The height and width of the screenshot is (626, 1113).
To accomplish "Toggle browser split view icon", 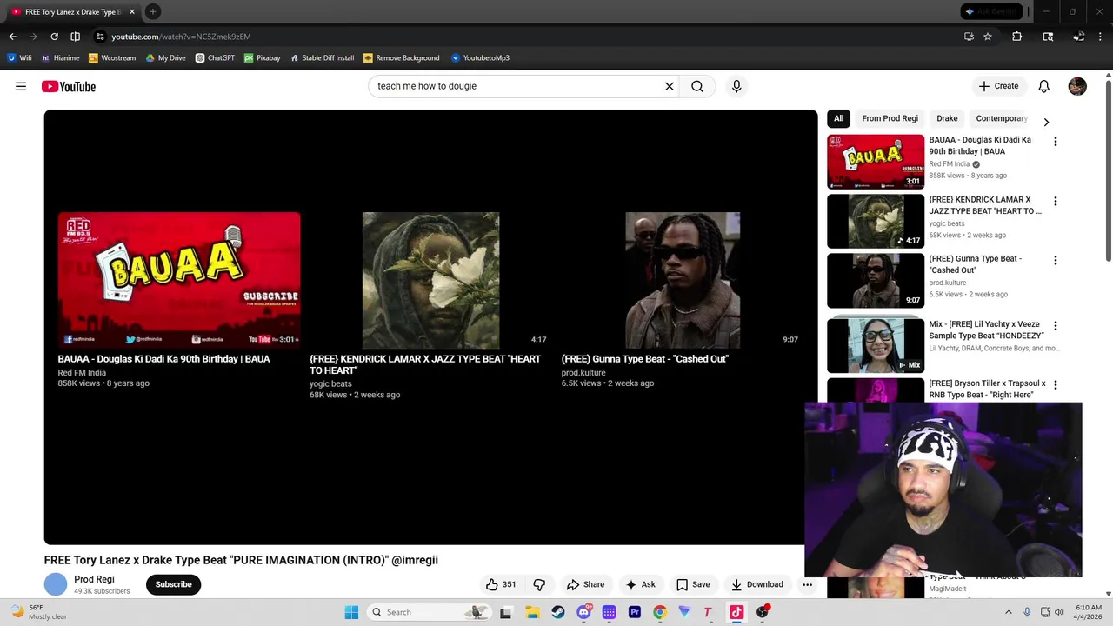I will (x=75, y=37).
